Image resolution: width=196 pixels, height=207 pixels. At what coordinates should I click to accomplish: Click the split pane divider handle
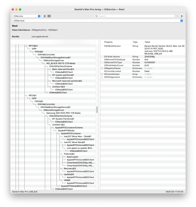coord(99,115)
